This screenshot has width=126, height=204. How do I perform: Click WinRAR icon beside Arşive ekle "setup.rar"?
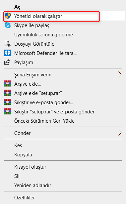click(x=8, y=93)
